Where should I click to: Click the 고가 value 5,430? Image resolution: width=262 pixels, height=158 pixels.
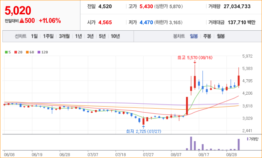click(146, 6)
